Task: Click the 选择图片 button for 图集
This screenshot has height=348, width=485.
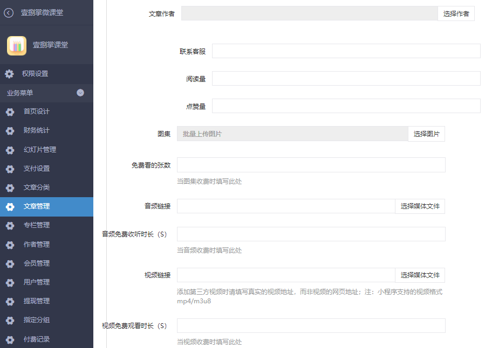Action: (427, 134)
